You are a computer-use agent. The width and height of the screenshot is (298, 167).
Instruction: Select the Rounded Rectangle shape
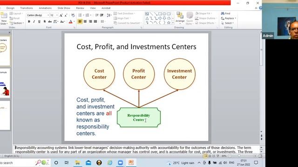(x=169, y=14)
